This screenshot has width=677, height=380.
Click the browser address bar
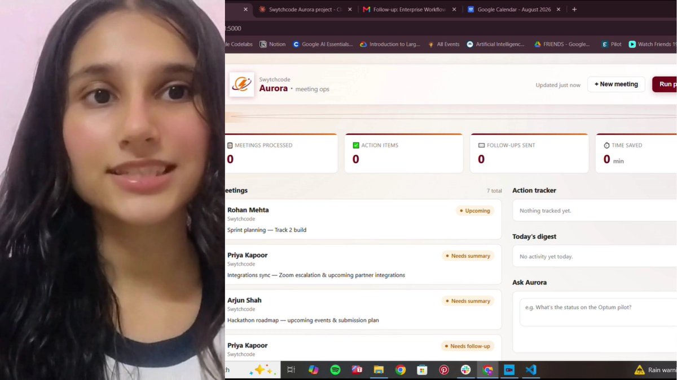450,28
